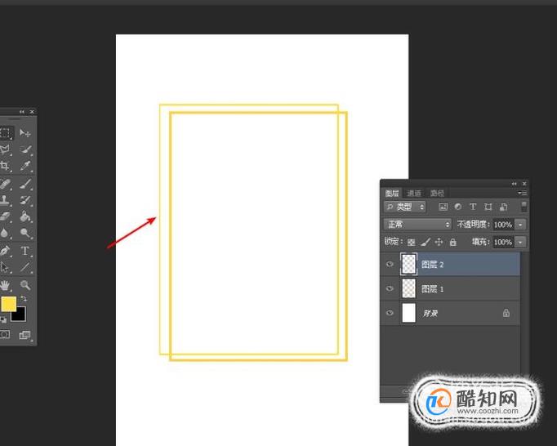Hide the 图层 2 layer

tap(390, 264)
